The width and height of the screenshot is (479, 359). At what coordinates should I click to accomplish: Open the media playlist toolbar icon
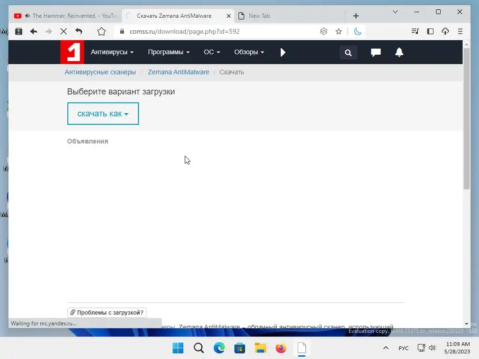pyautogui.click(x=415, y=31)
